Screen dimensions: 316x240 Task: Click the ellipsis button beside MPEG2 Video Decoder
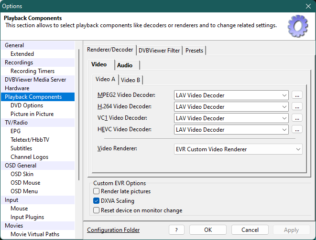point(297,95)
